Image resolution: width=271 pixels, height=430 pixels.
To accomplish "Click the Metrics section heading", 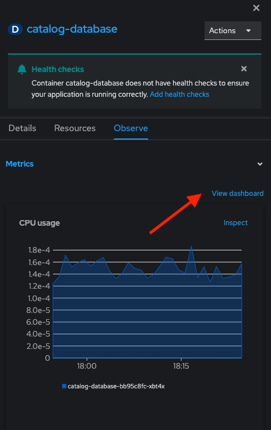I will point(20,164).
